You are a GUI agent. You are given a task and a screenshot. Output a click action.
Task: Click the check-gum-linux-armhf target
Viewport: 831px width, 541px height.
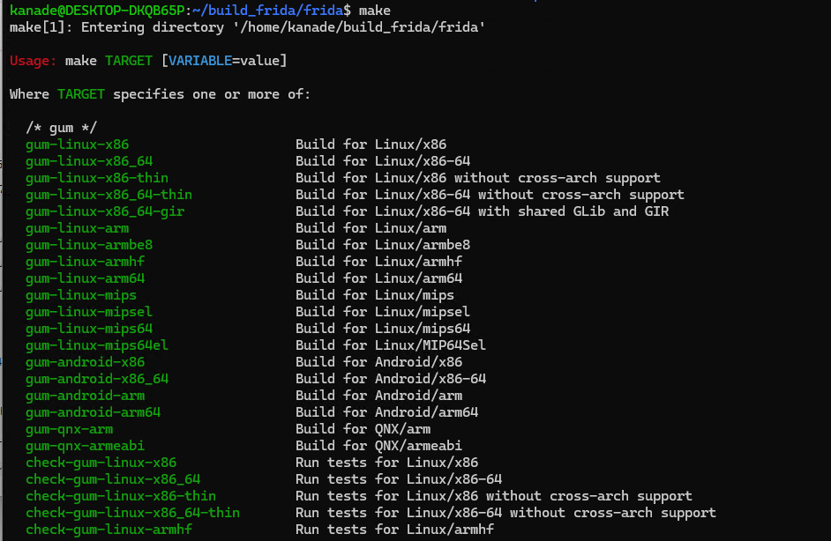coord(109,530)
